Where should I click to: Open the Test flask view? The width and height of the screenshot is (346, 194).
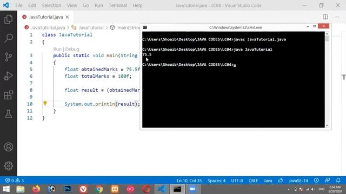click(9, 114)
